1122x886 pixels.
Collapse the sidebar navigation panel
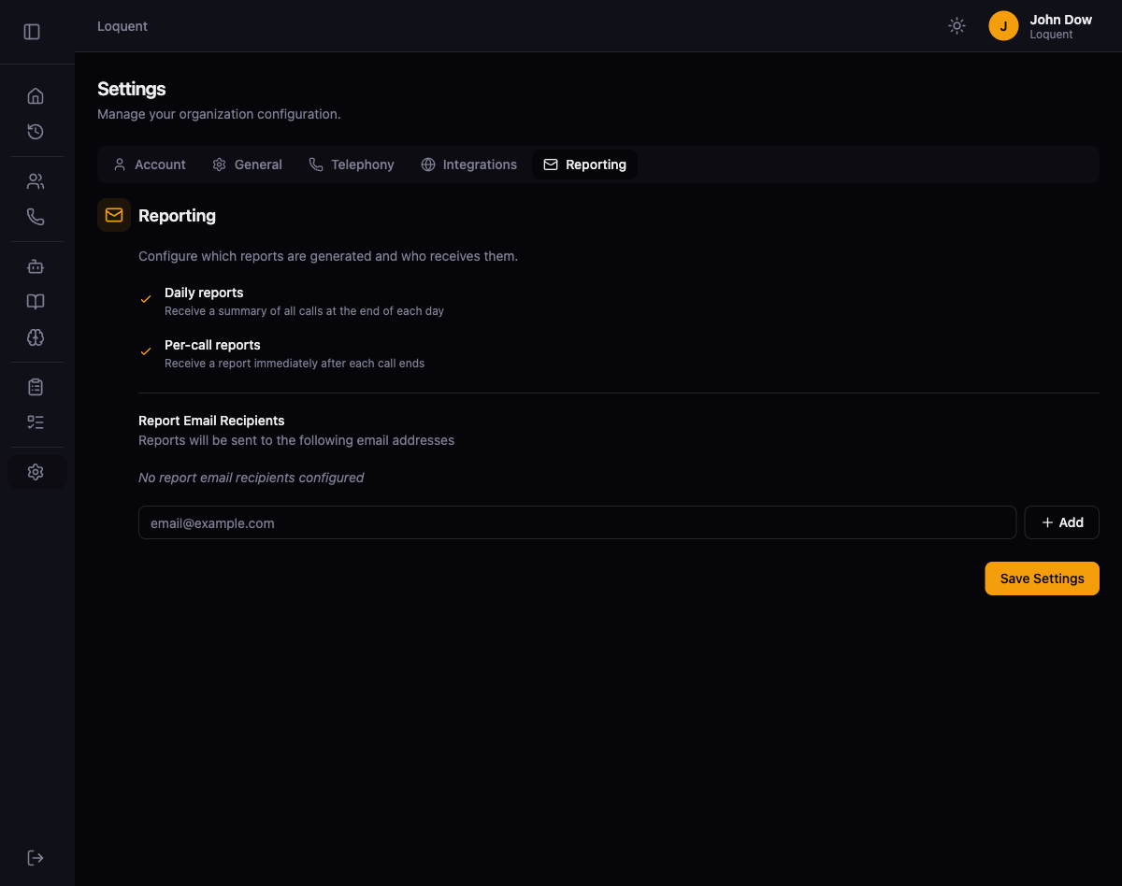point(32,31)
